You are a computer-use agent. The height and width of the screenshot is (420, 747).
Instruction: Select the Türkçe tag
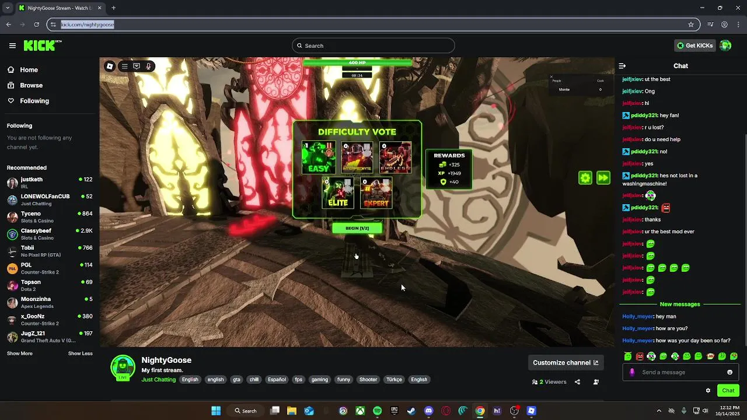pyautogui.click(x=394, y=379)
